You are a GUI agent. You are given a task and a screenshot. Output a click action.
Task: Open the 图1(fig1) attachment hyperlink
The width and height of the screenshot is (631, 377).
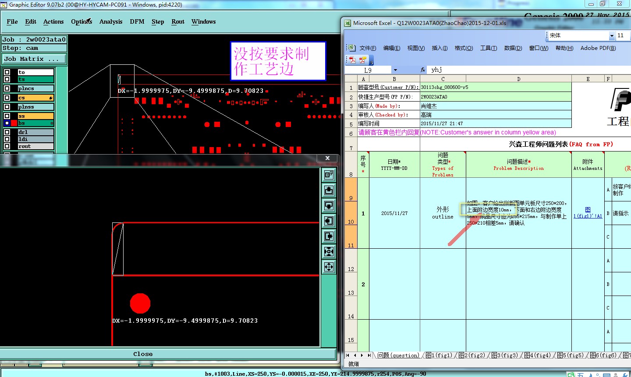(588, 213)
